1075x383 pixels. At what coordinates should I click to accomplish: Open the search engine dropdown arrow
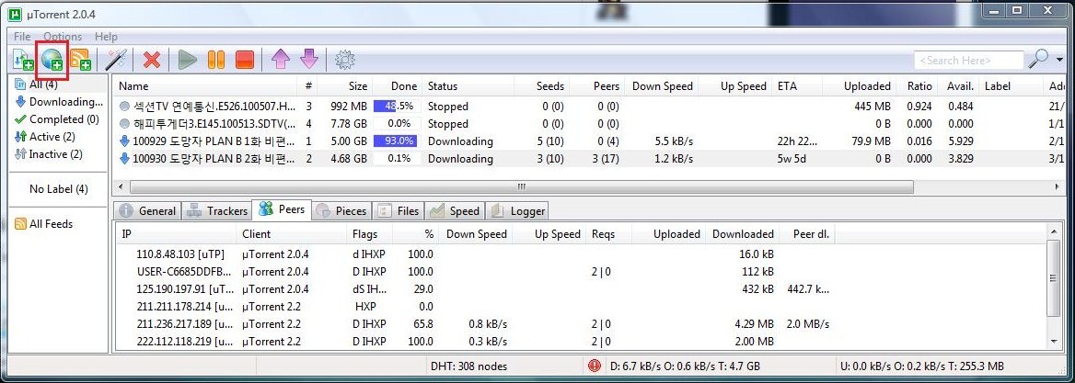pos(1060,61)
